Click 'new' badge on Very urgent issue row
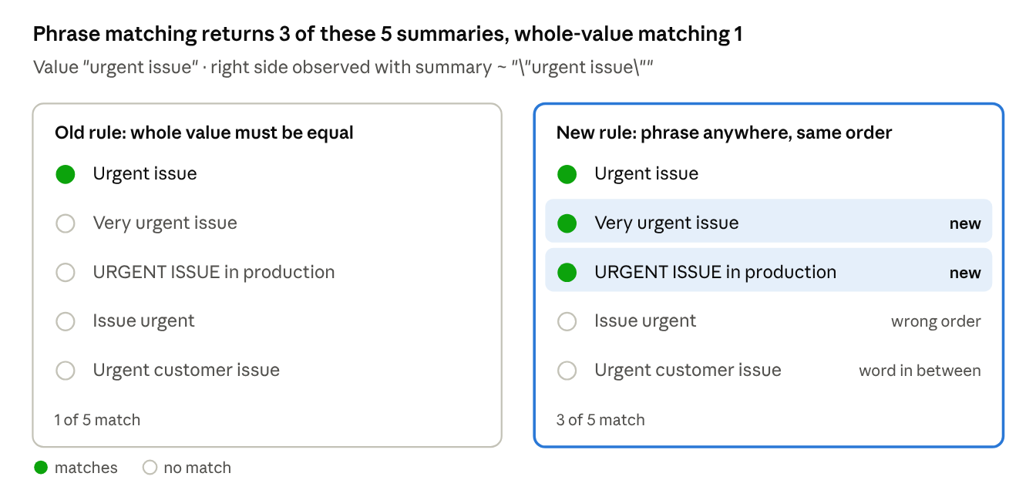Viewport: 1036px width, 490px height. pos(965,224)
